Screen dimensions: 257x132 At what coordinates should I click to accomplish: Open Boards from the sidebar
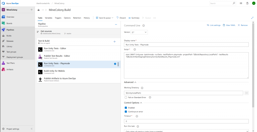coord(9,23)
